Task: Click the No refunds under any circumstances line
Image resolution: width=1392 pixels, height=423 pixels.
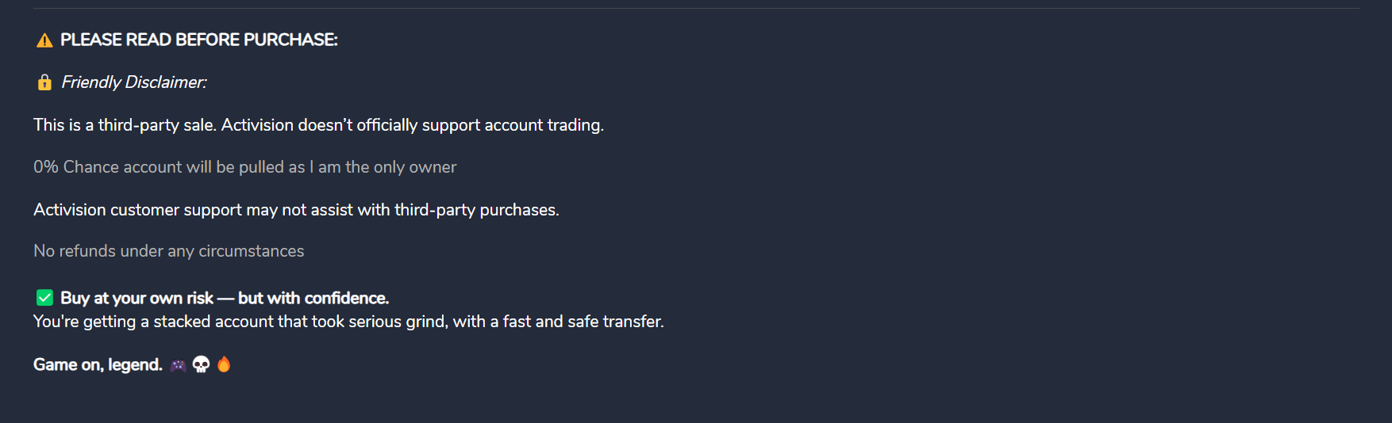Action: coord(168,251)
